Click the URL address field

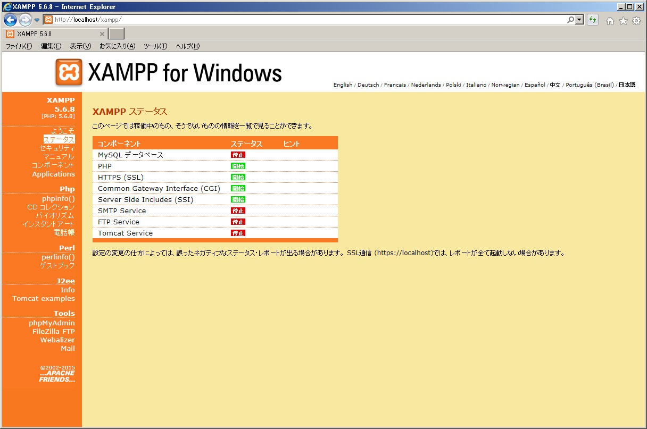coord(309,20)
